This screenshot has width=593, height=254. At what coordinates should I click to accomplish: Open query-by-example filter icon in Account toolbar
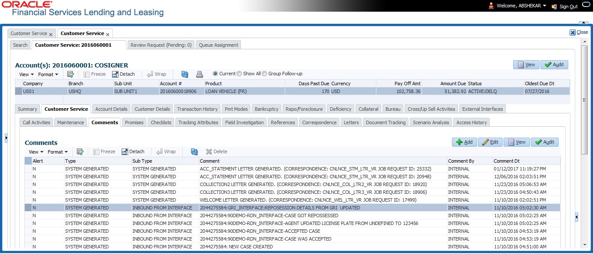pyautogui.click(x=70, y=74)
